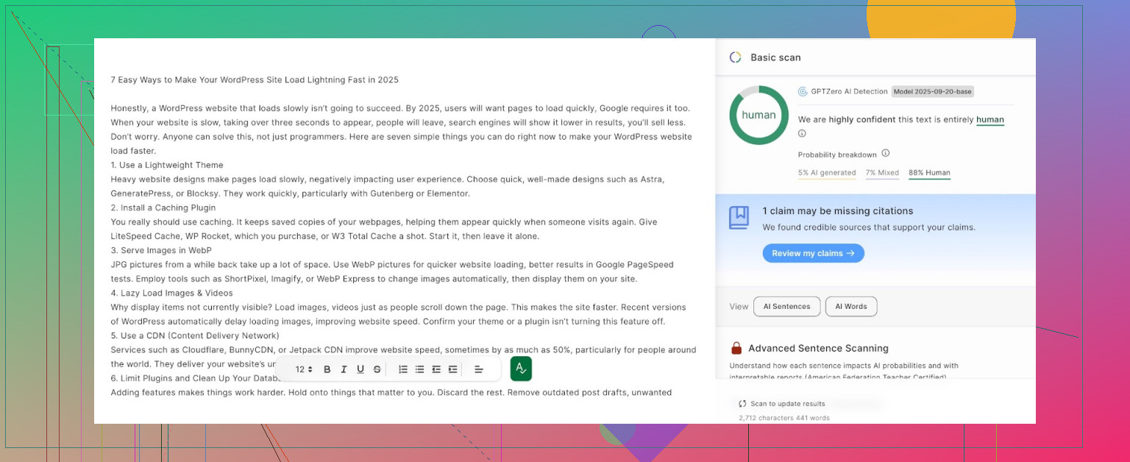Viewport: 1130px width, 462px height.
Task: Click the green spell check button
Action: coord(521,369)
